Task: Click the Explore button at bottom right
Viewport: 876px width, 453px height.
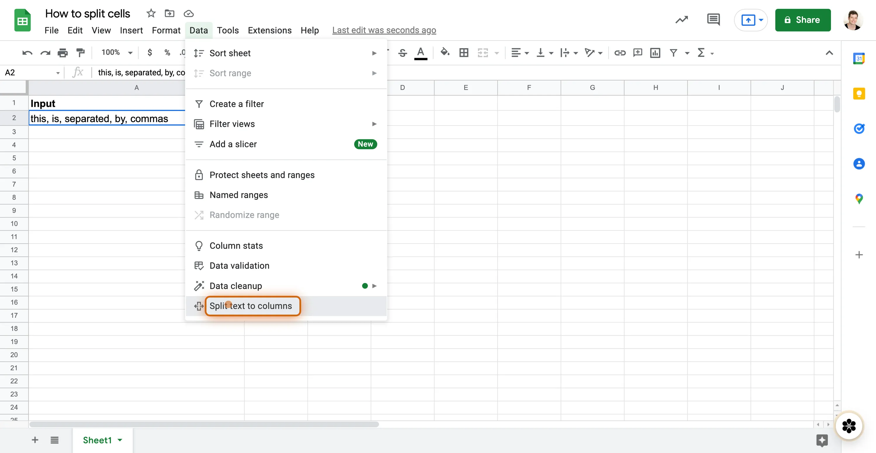Action: tap(822, 440)
